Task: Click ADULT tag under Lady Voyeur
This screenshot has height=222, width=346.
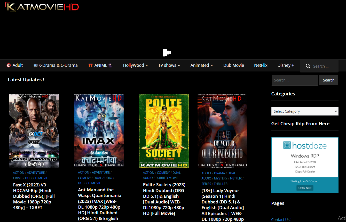Action: click(x=206, y=173)
